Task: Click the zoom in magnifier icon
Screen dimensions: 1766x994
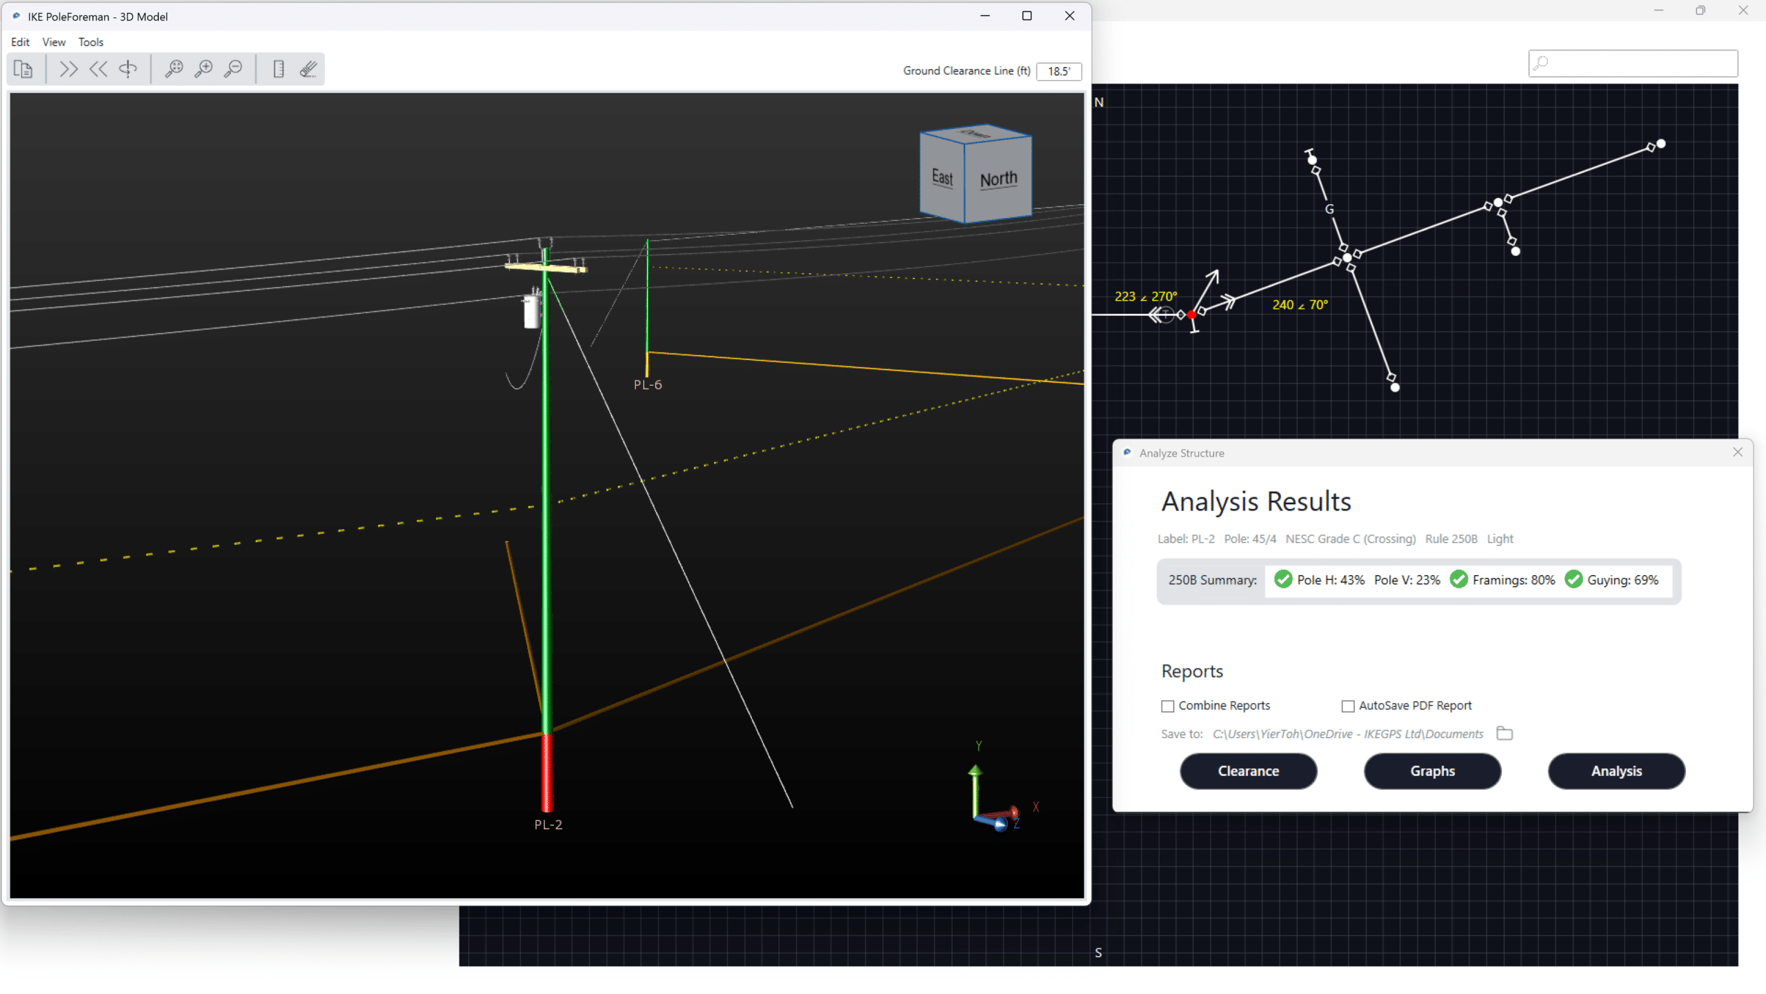Action: 204,69
